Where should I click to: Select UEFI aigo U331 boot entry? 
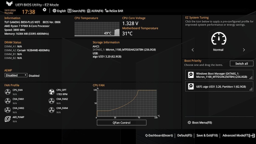click(x=219, y=87)
